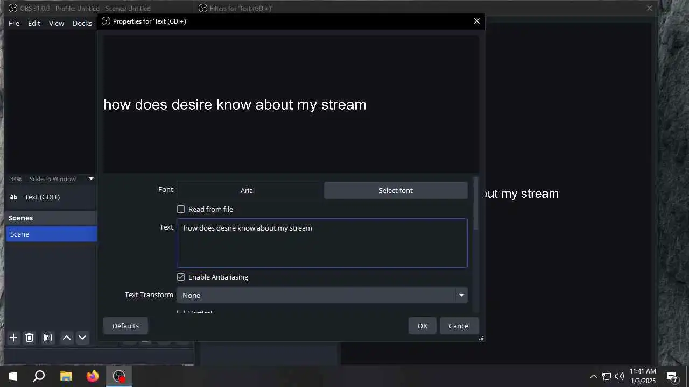
Task: Disable Enable Antialiasing checkbox
Action: (x=181, y=277)
